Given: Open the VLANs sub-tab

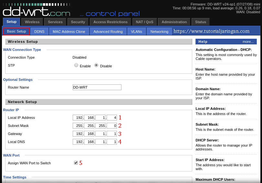Looking at the screenshot, I should tap(137, 32).
